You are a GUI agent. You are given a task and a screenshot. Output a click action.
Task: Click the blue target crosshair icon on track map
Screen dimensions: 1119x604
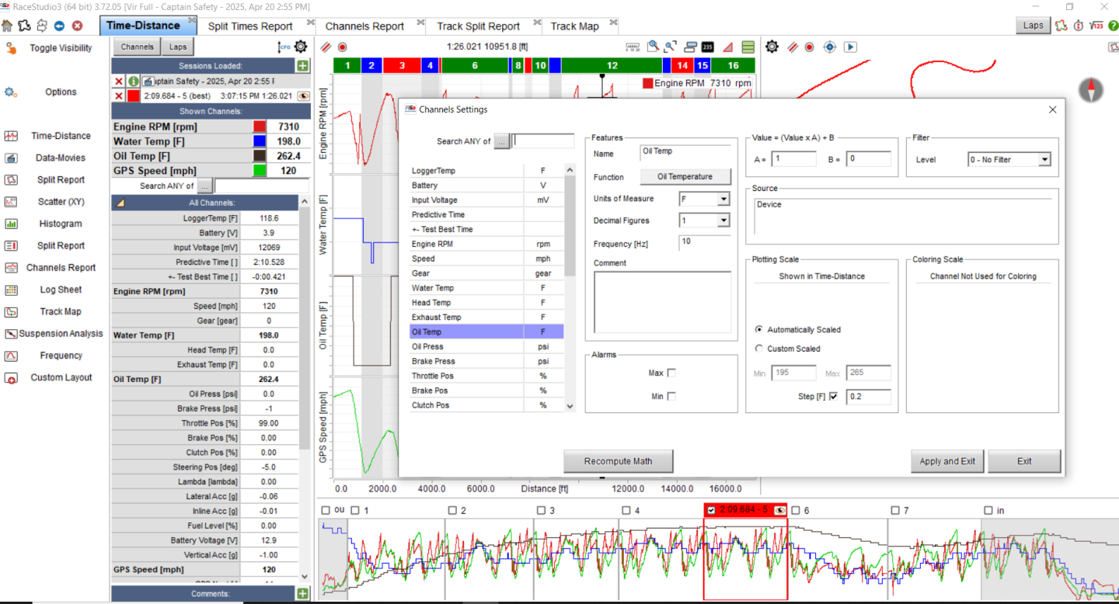click(830, 47)
